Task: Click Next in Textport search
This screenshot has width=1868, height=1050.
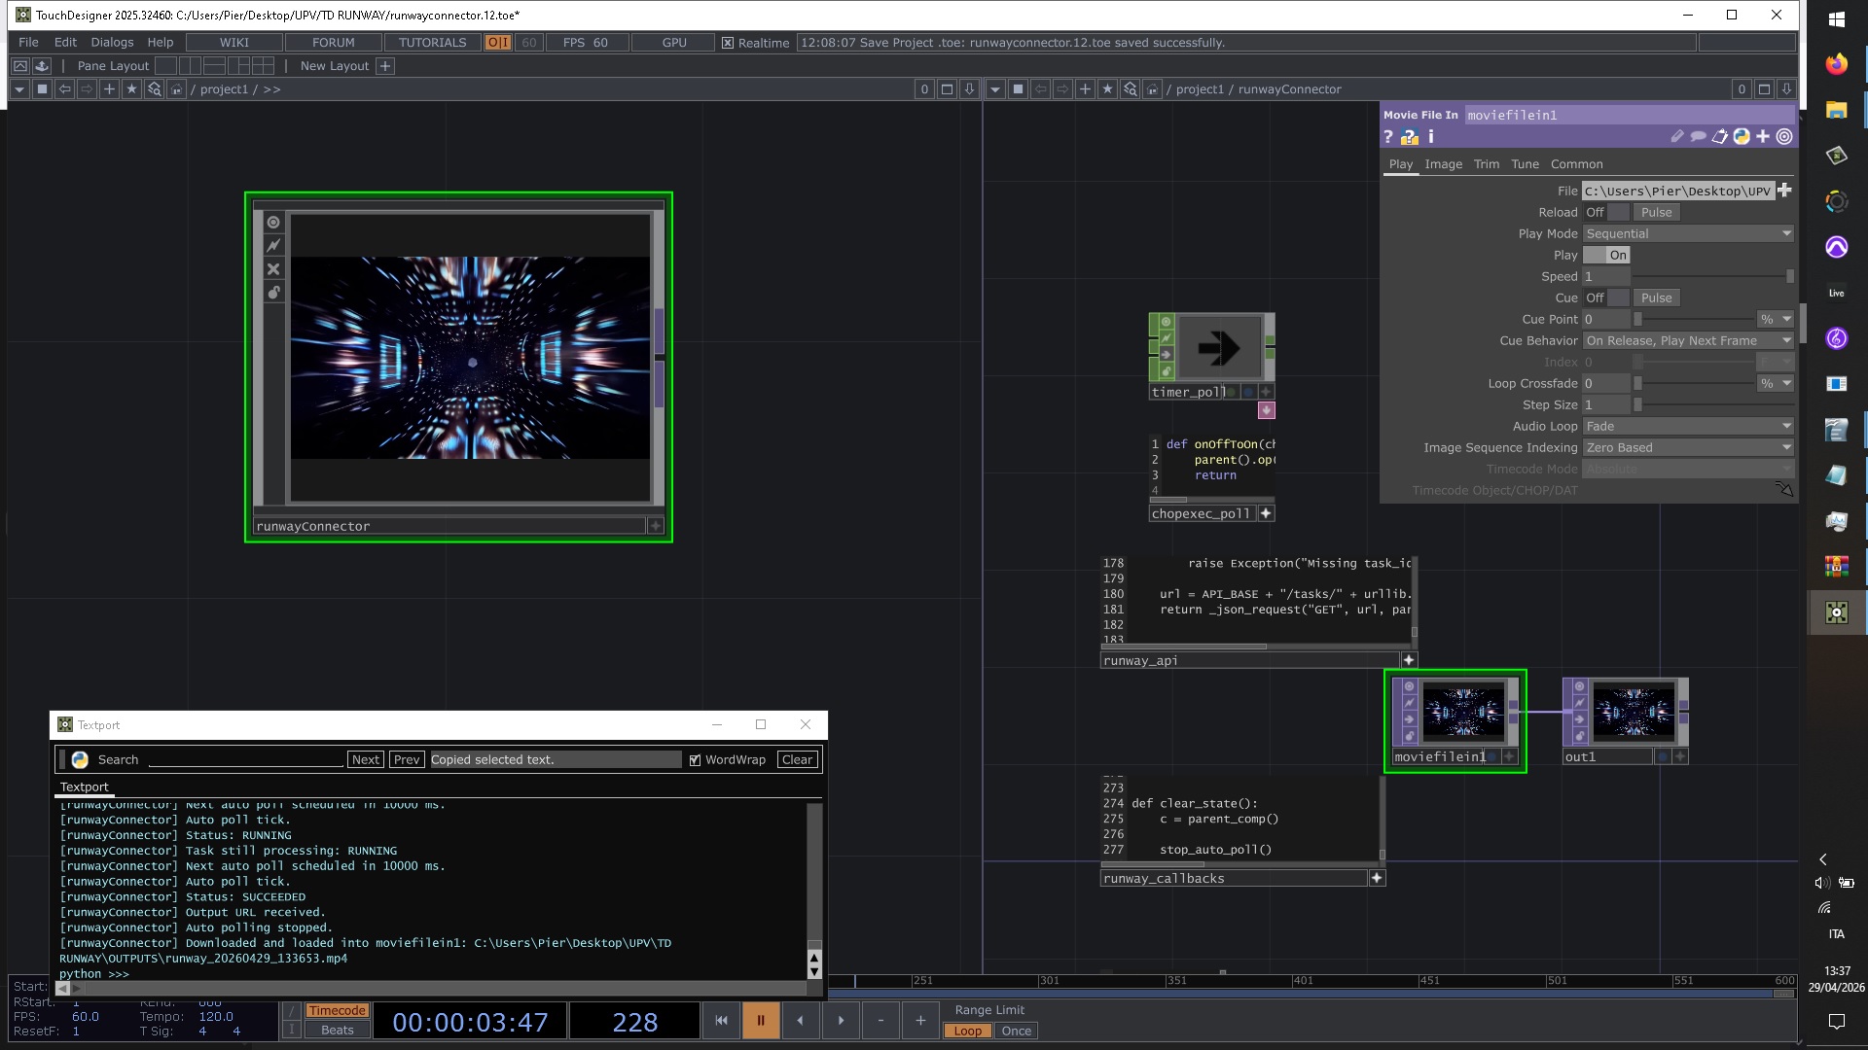Action: (x=366, y=760)
